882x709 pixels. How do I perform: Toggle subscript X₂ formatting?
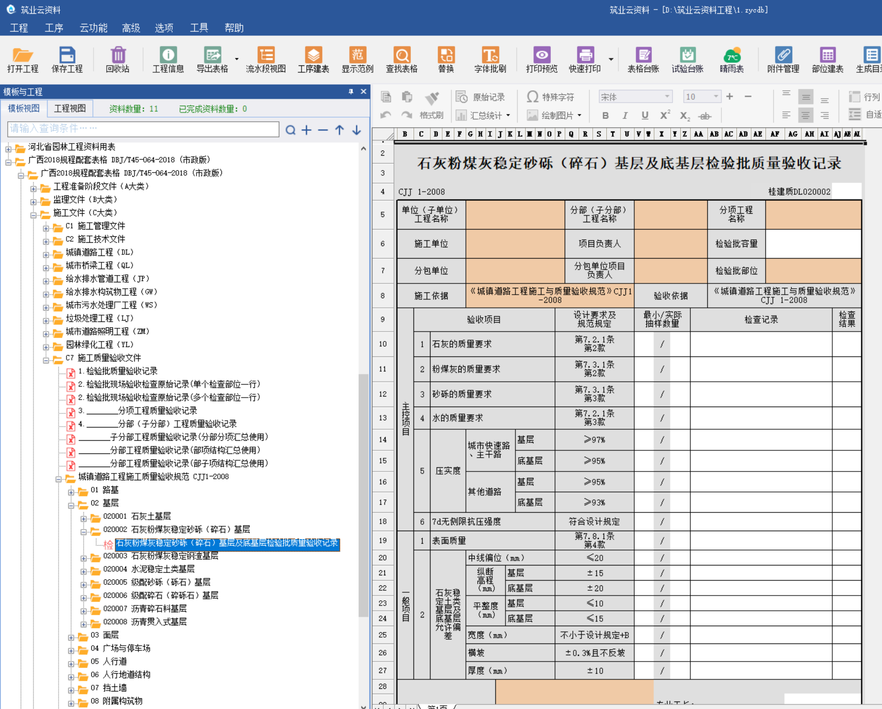click(684, 116)
